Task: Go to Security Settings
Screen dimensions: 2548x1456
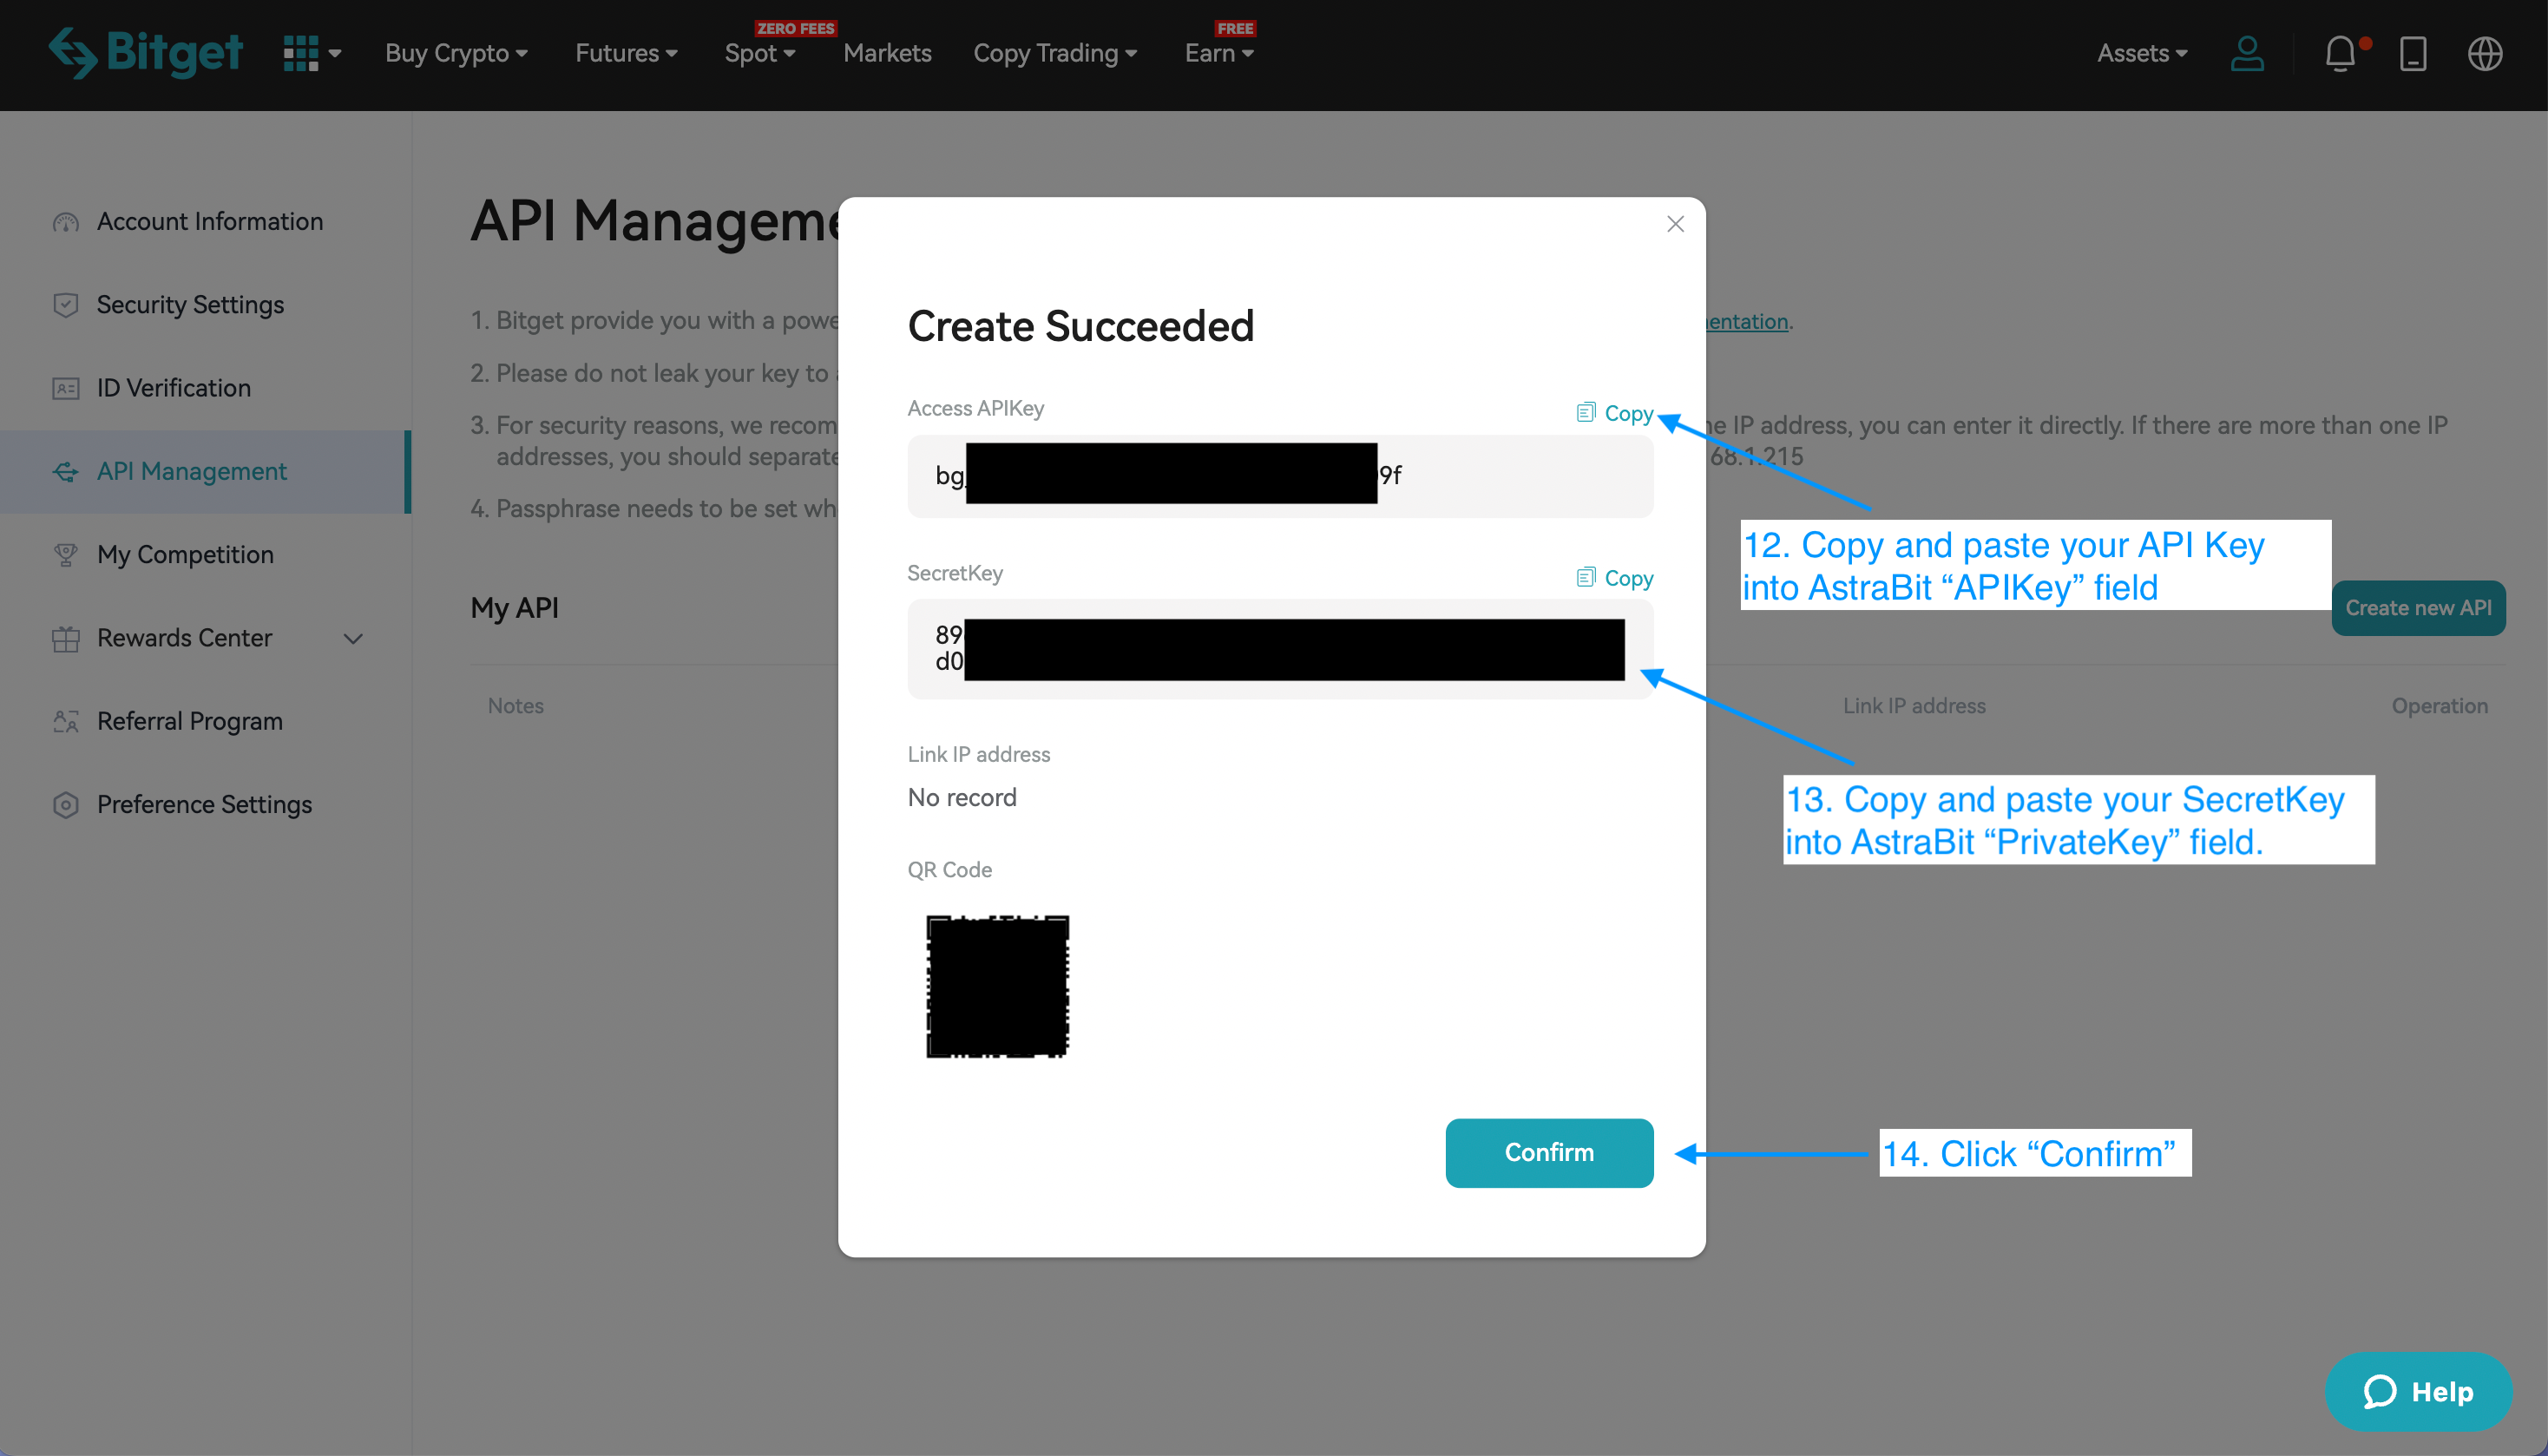Action: coord(190,305)
